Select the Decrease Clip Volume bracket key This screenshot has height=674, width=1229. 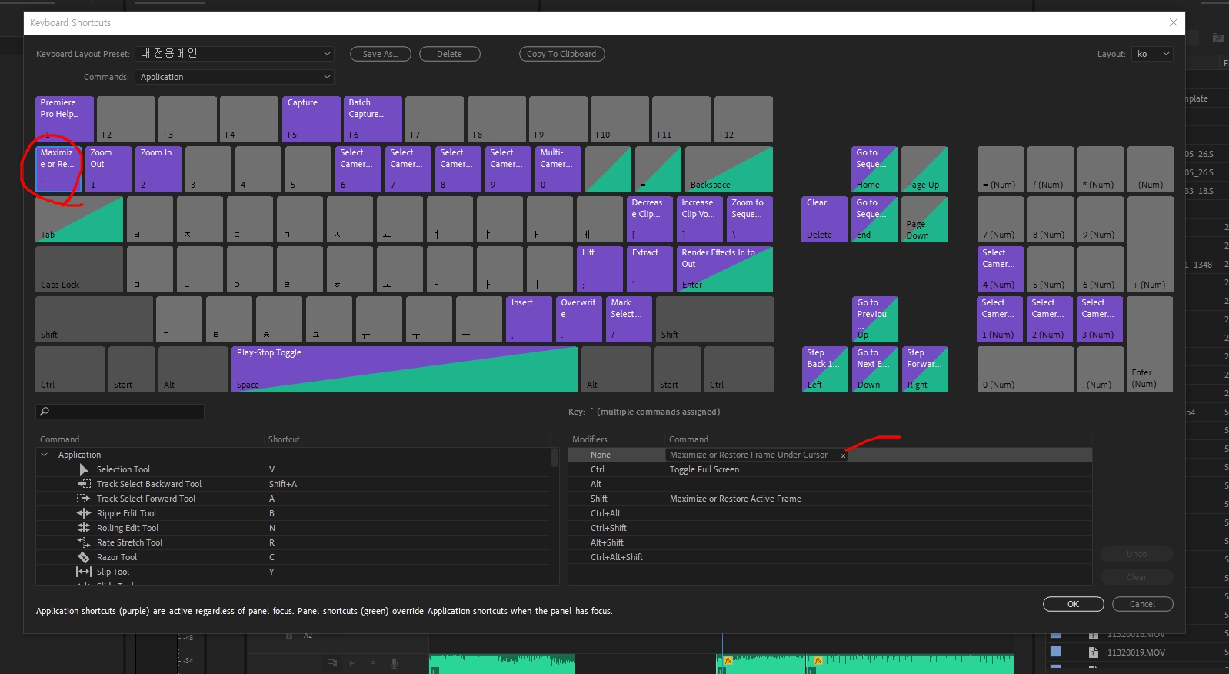650,219
